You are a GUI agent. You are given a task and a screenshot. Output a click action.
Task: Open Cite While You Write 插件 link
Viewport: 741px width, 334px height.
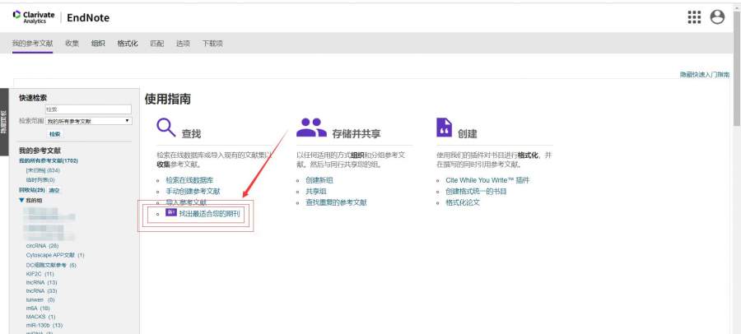click(x=487, y=179)
